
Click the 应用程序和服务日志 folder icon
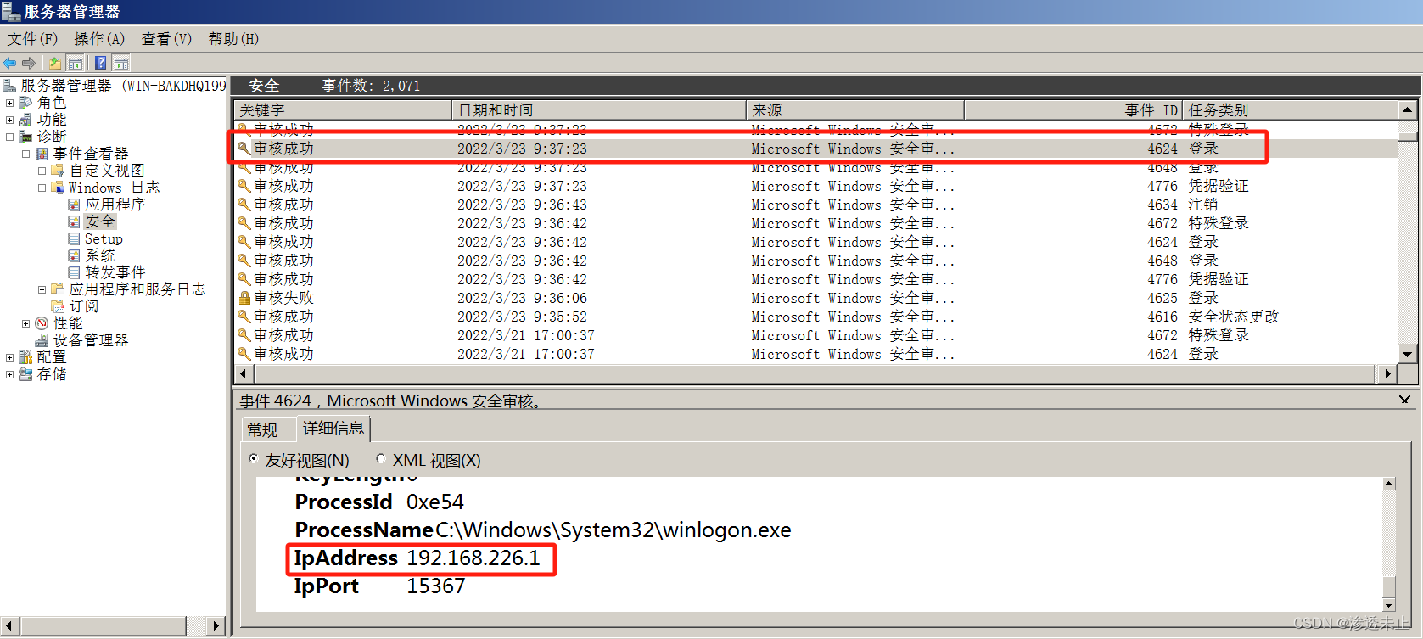point(58,289)
